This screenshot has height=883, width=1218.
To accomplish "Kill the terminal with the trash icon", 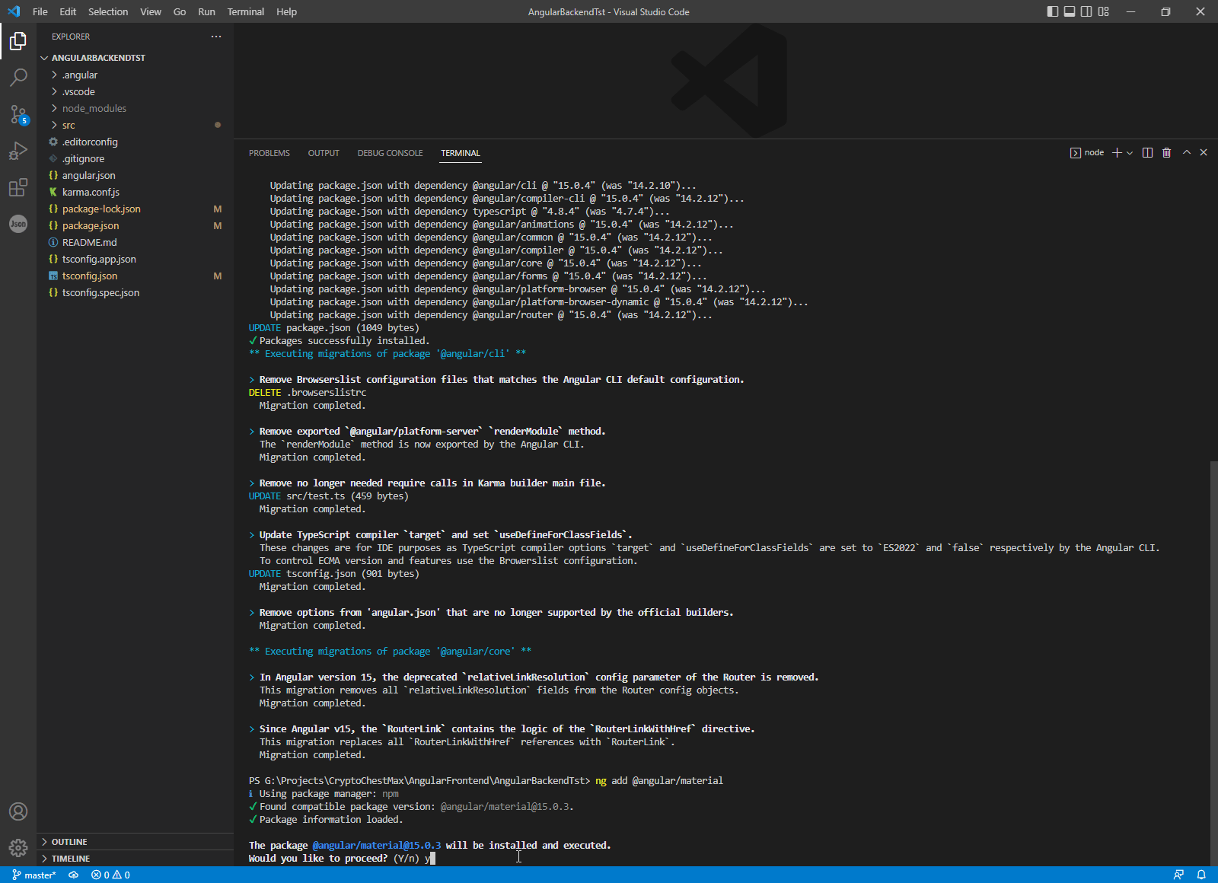I will (x=1166, y=152).
